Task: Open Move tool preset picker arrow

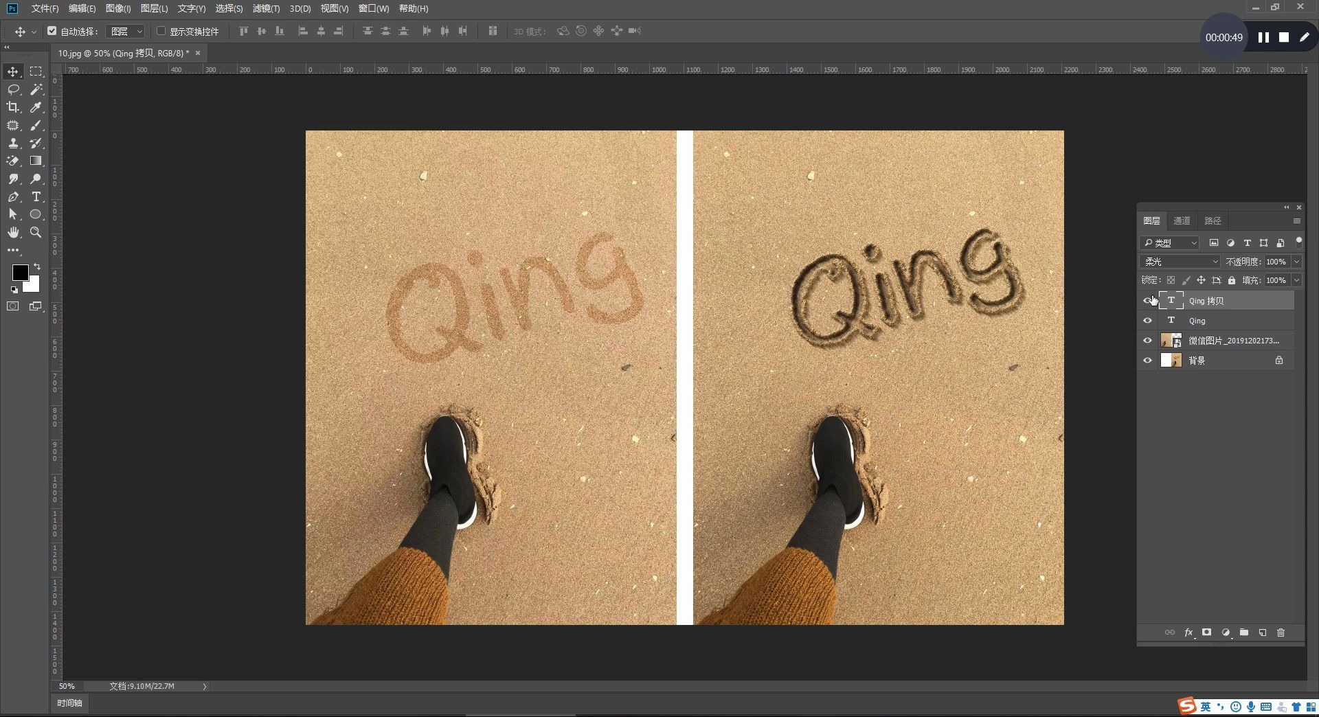Action: tap(34, 32)
